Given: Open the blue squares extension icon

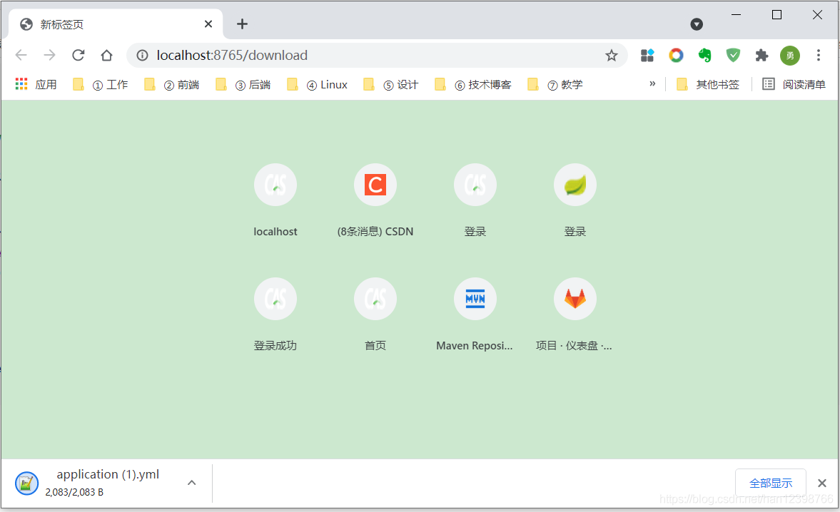Looking at the screenshot, I should click(647, 55).
